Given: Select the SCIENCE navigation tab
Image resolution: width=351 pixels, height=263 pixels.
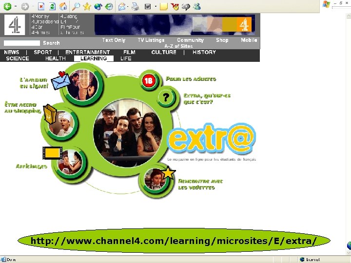Looking at the screenshot, I should [x=18, y=58].
